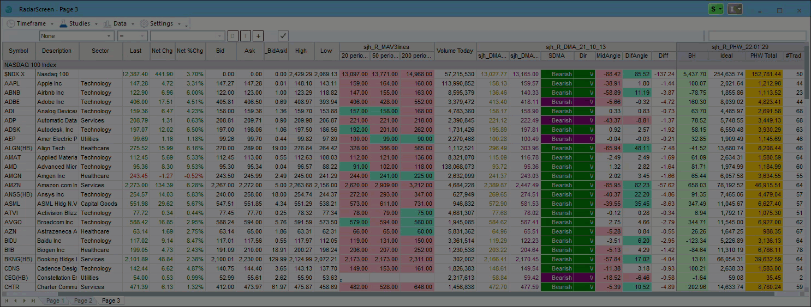Click the D filter button
Image resolution: width=811 pixels, height=307 pixels.
(232, 36)
